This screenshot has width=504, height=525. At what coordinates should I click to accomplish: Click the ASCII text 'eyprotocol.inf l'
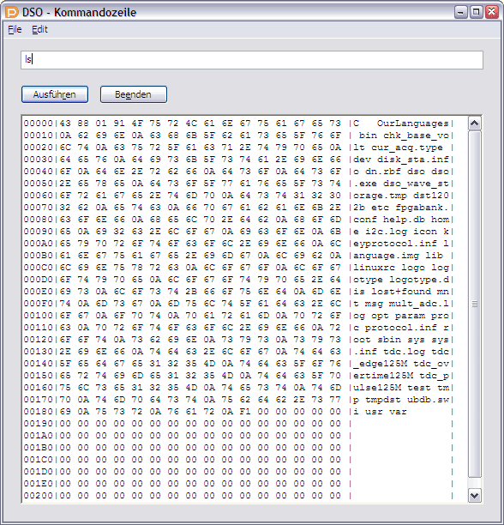tap(401, 244)
